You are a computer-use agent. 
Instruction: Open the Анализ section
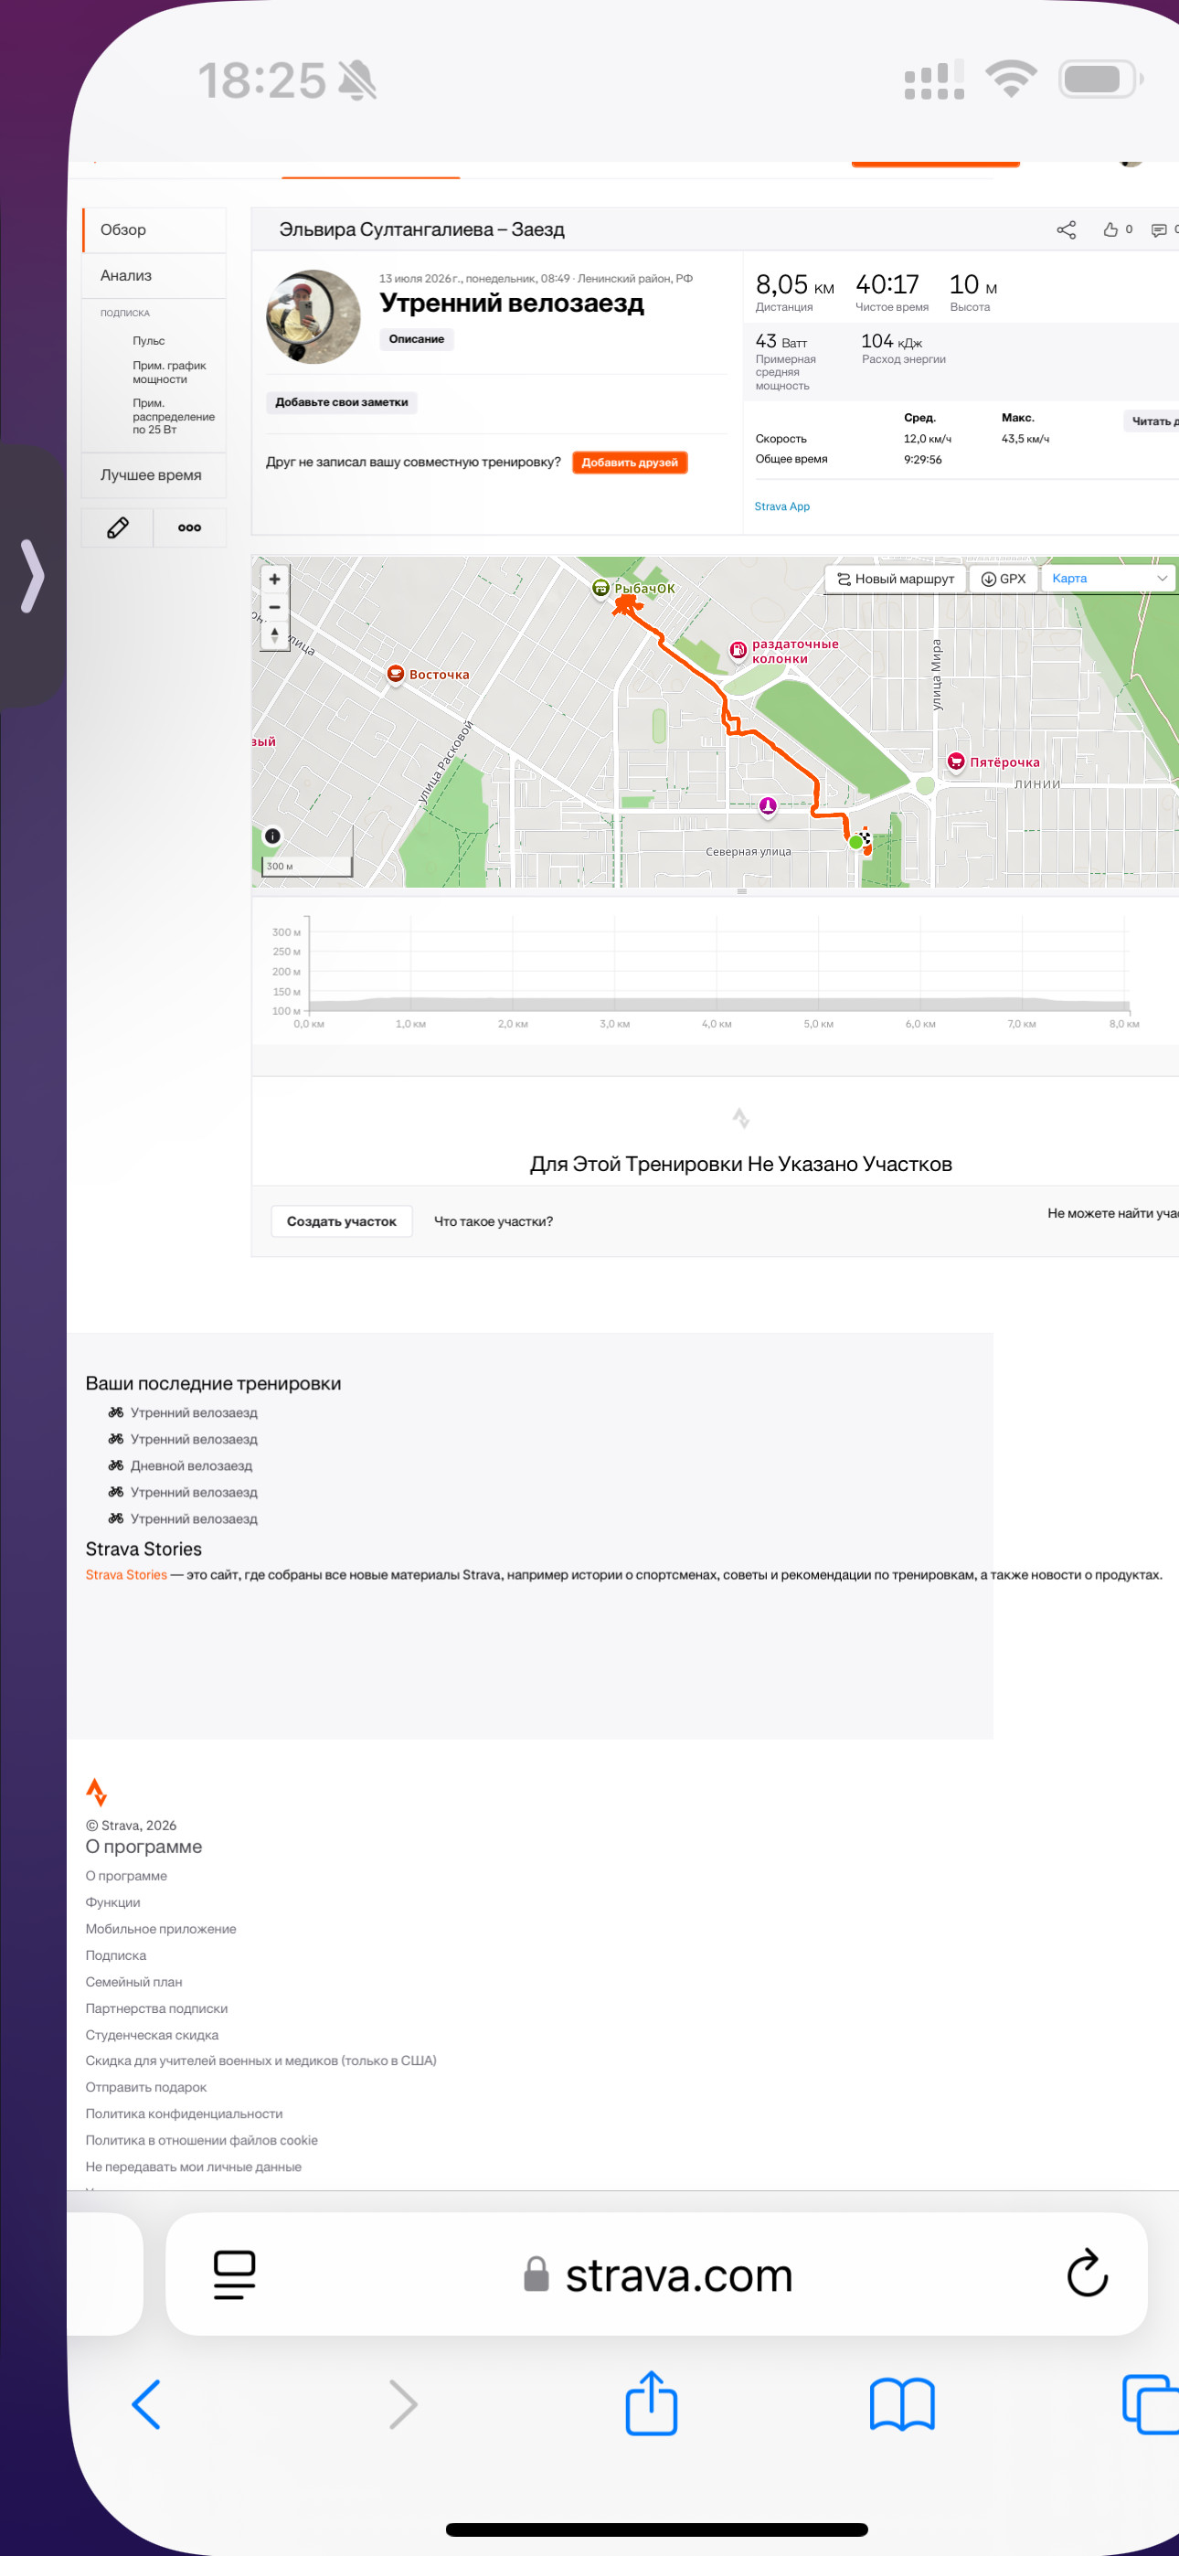[x=154, y=276]
